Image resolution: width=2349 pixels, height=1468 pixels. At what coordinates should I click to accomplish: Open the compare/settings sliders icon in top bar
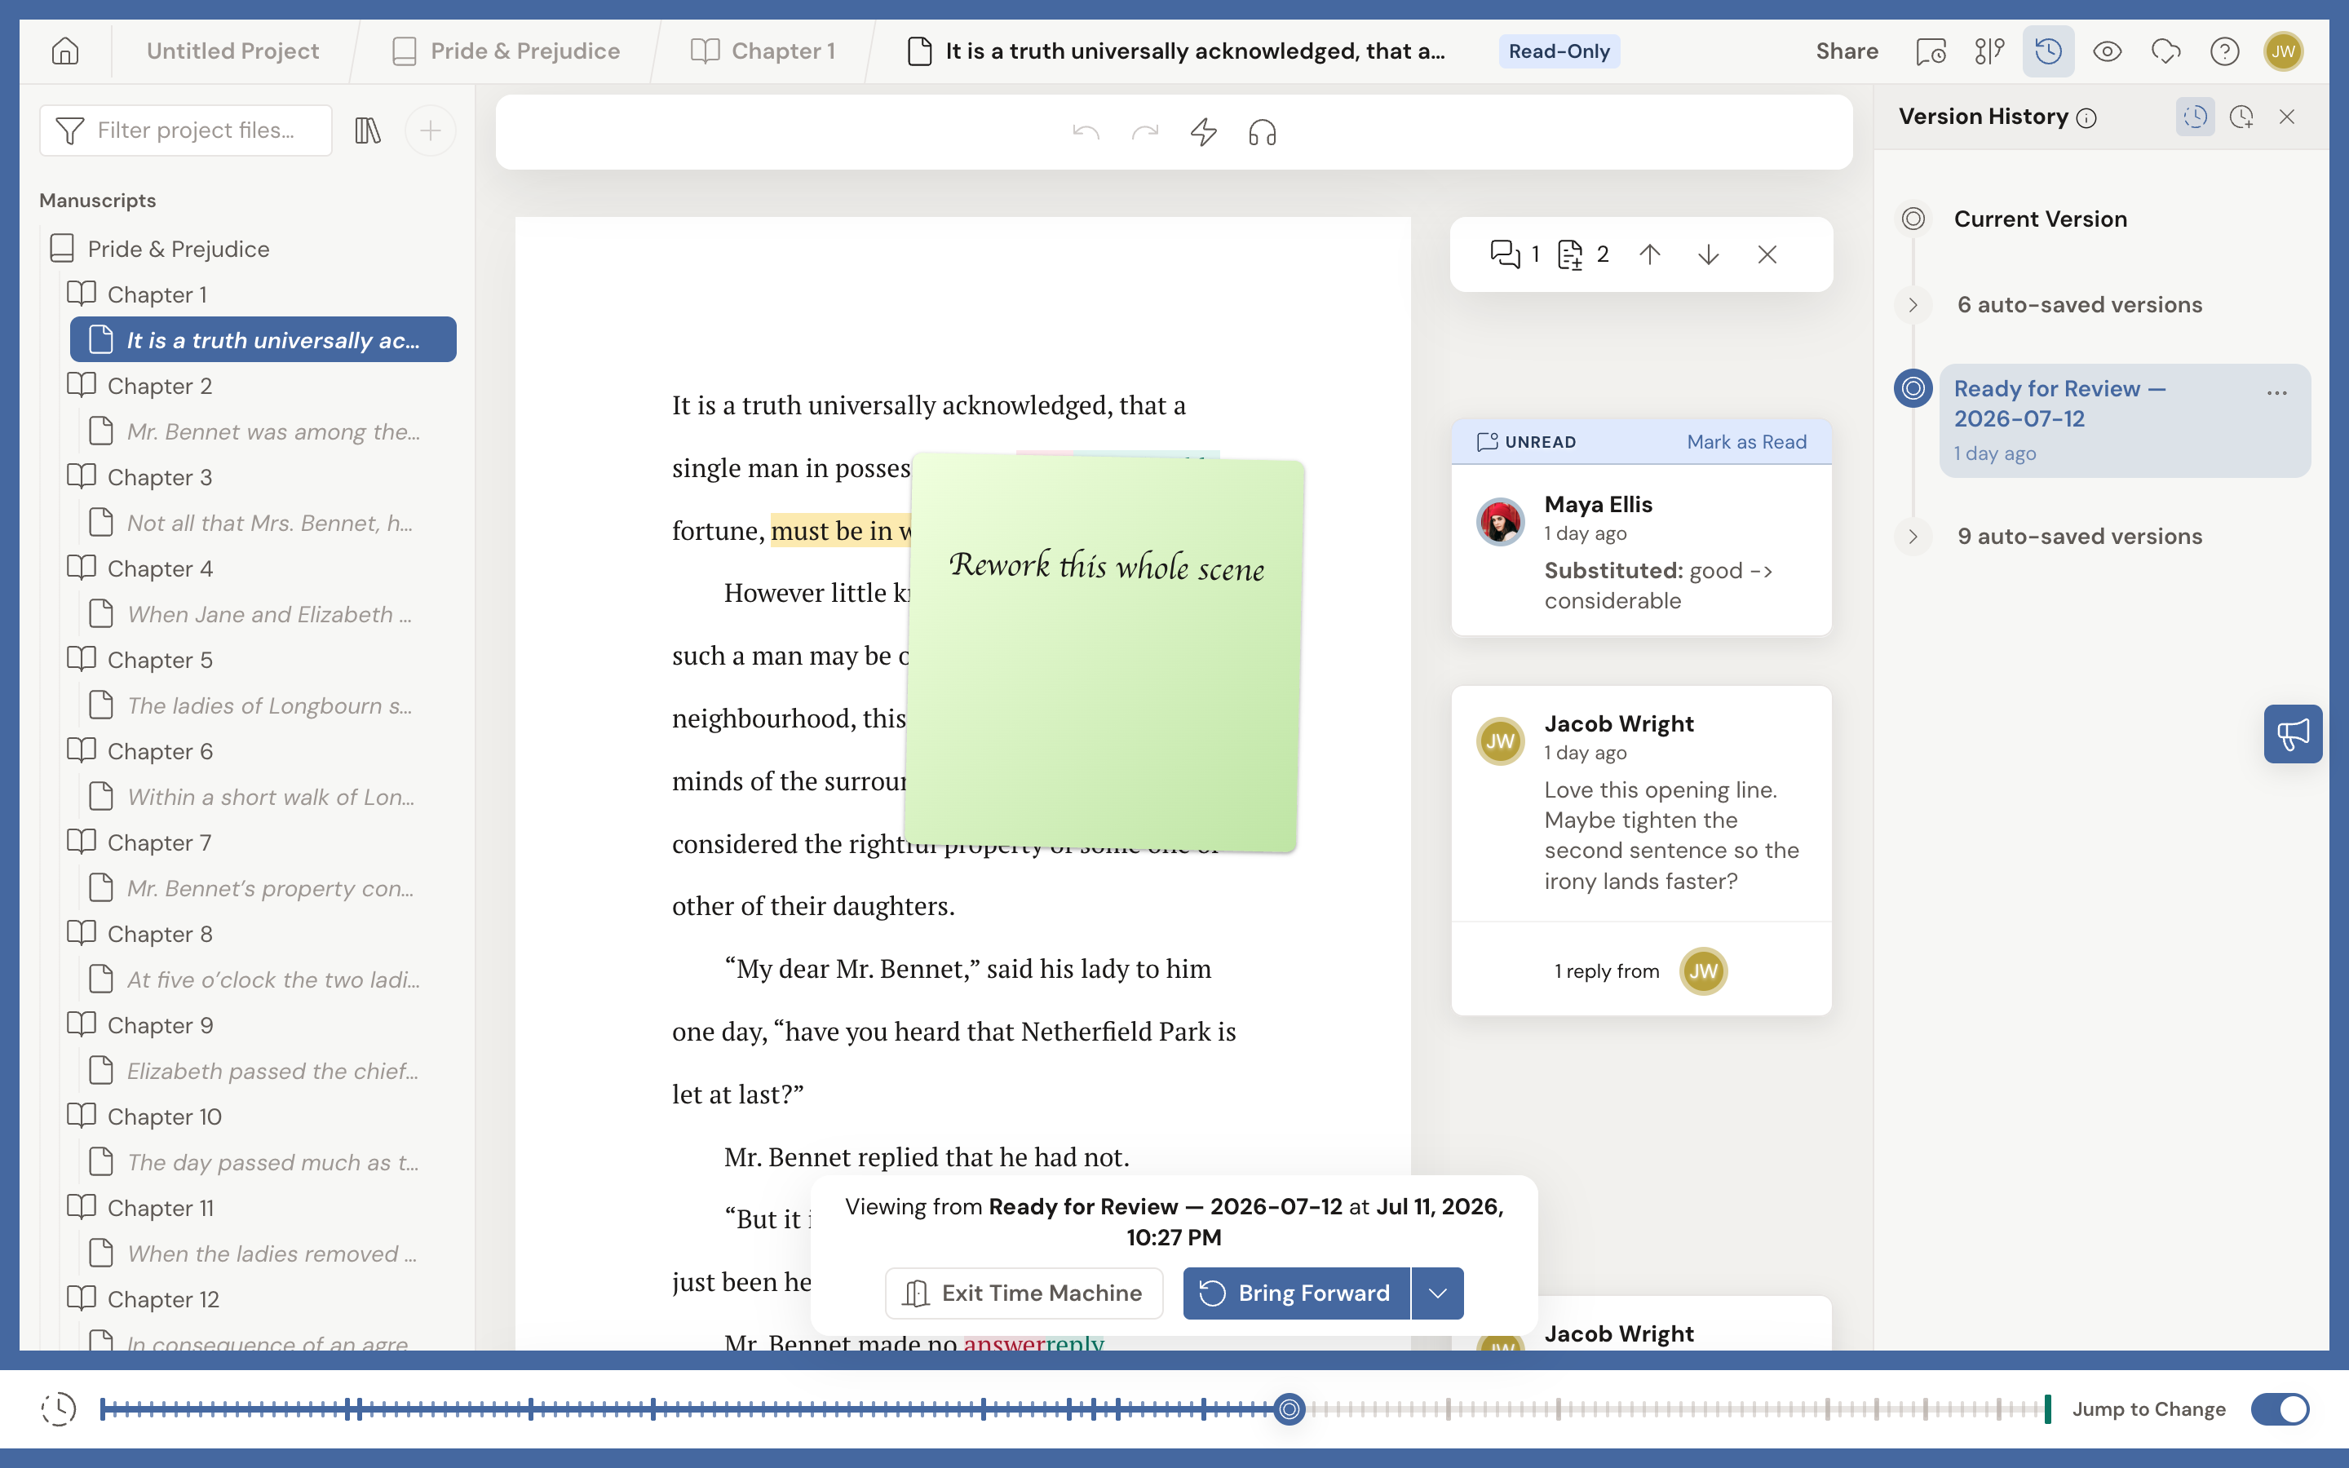coord(1988,51)
